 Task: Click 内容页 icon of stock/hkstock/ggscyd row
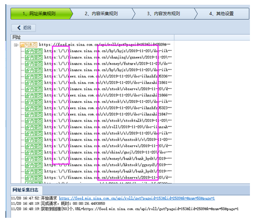click(x=34, y=165)
